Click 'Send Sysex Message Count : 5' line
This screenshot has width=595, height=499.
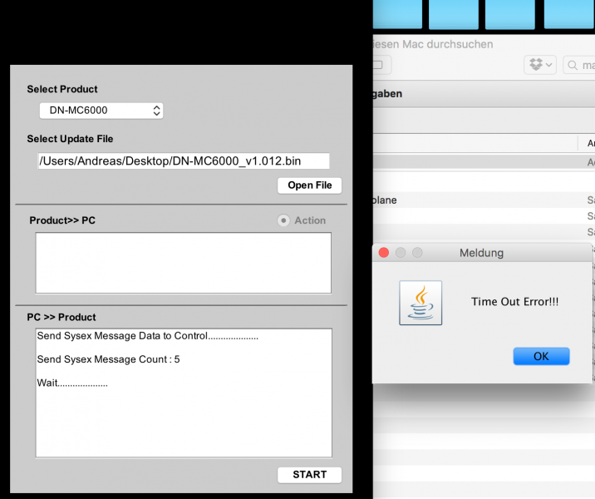(109, 359)
